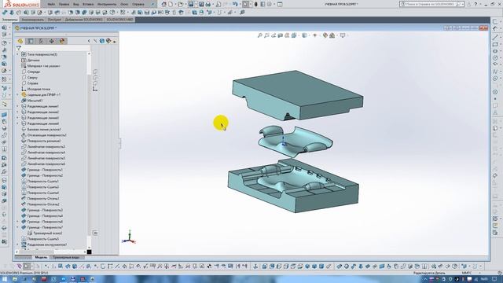Open the Apply Scene icon

(332, 35)
